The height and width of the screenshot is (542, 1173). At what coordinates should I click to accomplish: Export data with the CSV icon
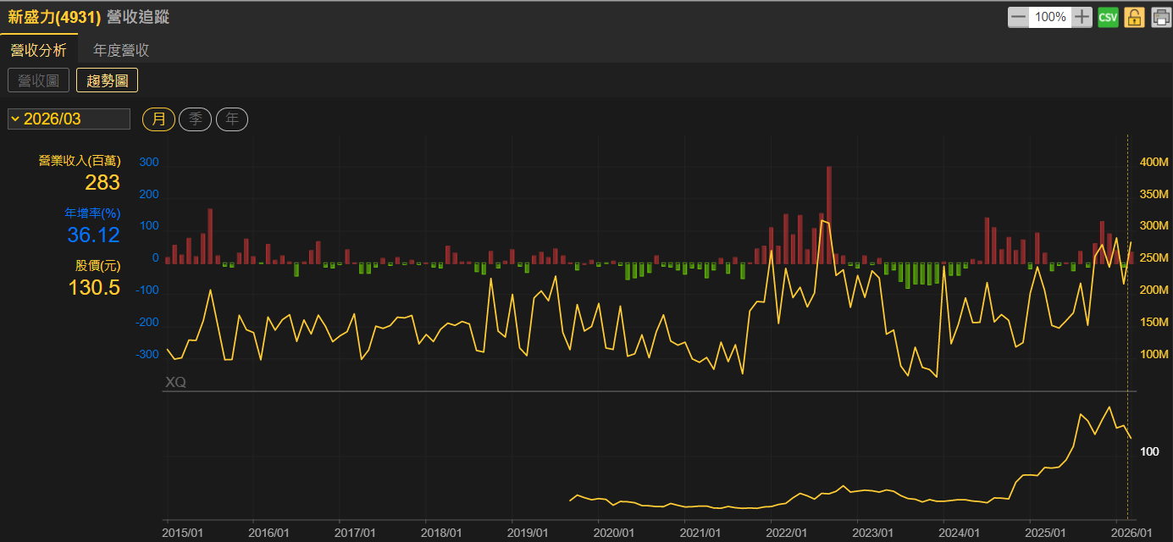[x=1108, y=17]
